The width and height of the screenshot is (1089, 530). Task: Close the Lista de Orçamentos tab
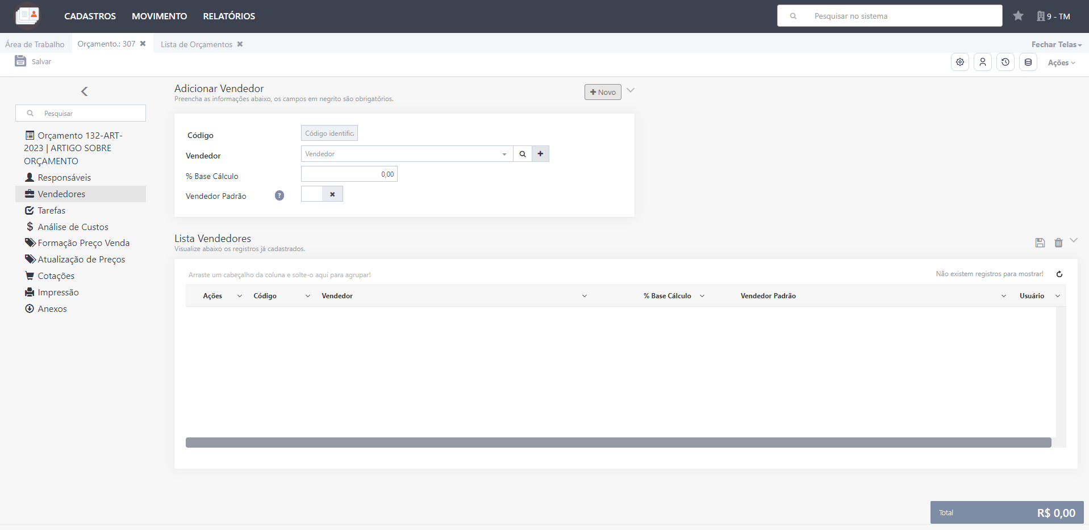pos(240,44)
